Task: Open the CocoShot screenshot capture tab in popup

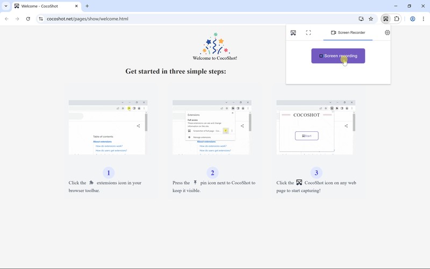Action: coord(293,33)
